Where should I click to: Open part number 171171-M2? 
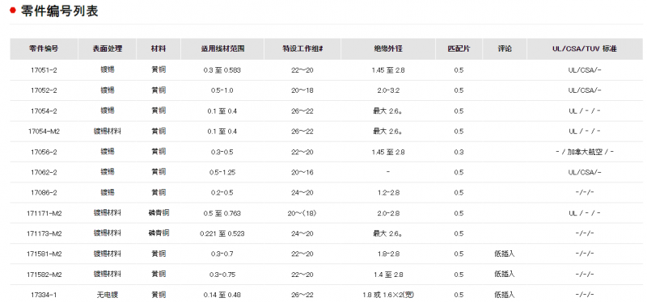[44, 213]
